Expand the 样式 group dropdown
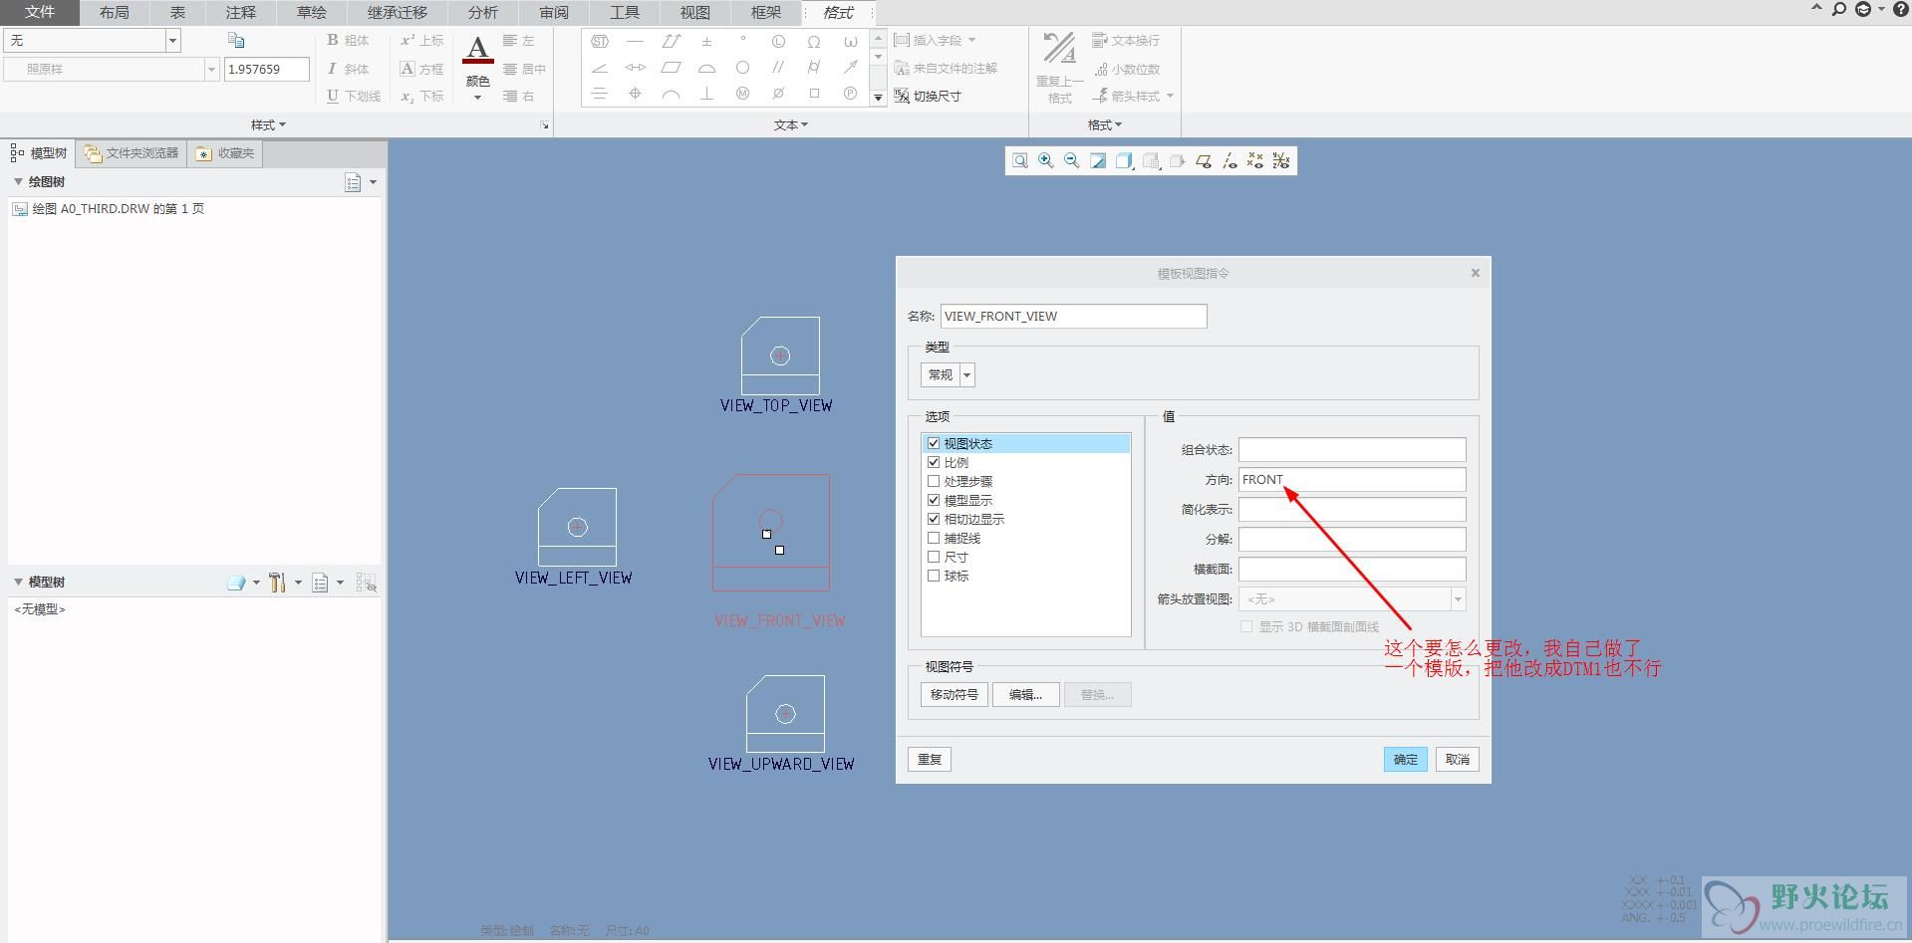This screenshot has width=1912, height=943. point(268,124)
